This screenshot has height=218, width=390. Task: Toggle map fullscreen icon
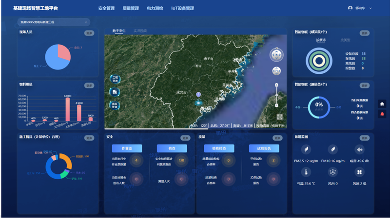[x=279, y=117]
